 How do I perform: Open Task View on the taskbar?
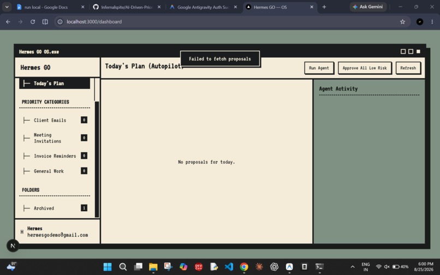[138, 267]
